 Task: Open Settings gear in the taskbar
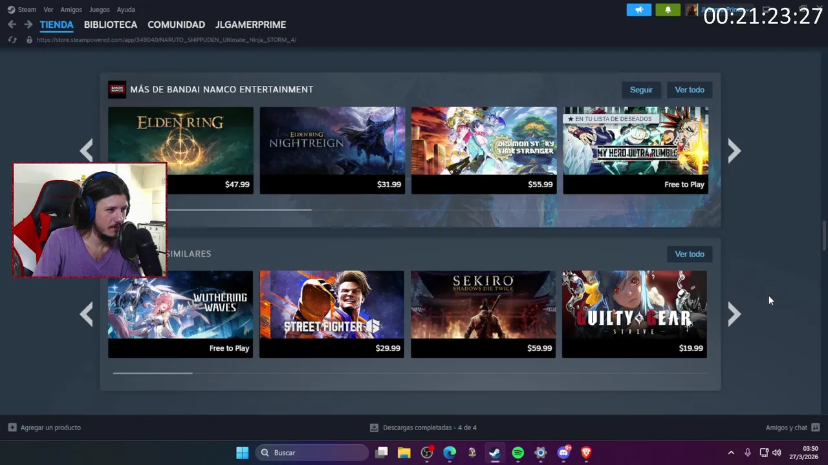click(x=541, y=453)
